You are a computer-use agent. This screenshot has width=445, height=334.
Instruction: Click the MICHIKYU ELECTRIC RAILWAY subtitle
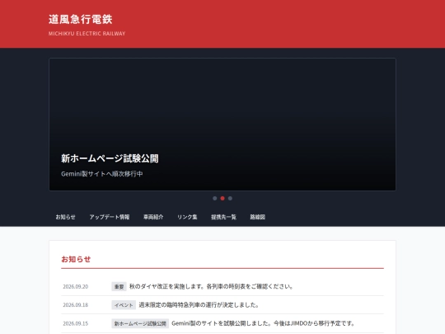87,34
